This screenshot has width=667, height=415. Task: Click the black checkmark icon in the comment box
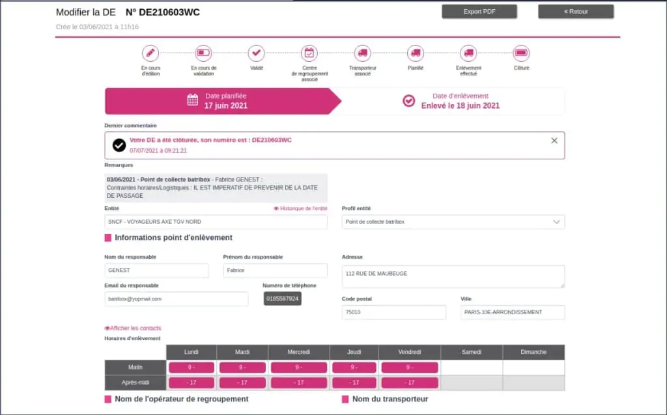click(x=119, y=145)
